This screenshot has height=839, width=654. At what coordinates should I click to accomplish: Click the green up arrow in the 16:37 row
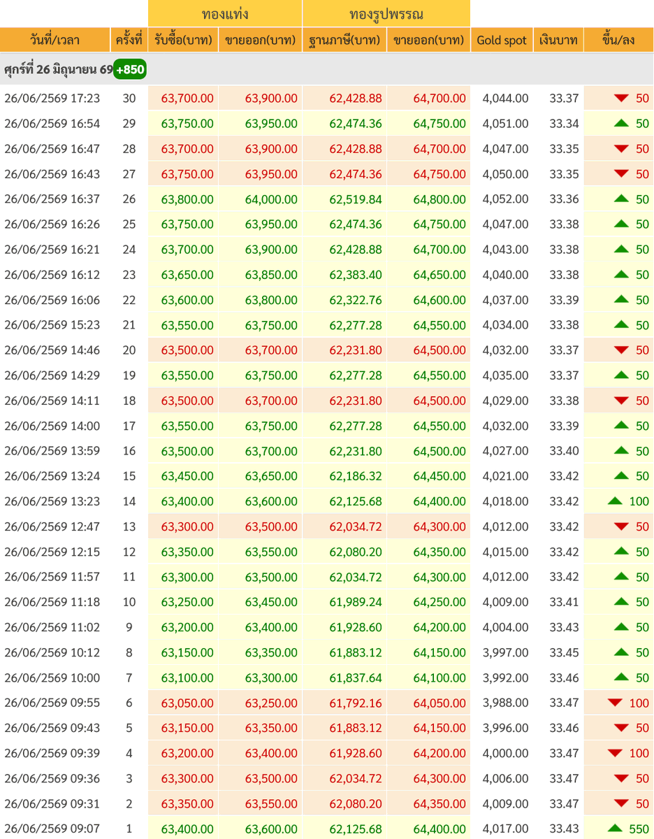tap(621, 199)
